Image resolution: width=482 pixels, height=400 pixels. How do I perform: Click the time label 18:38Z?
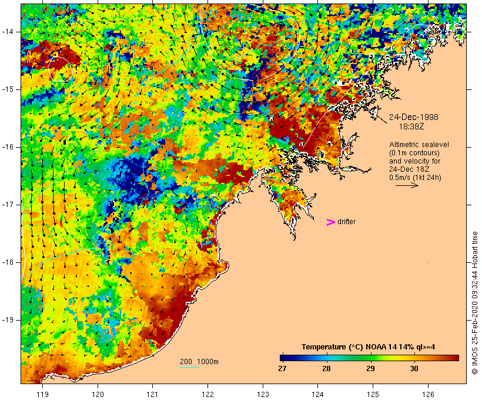pyautogui.click(x=411, y=126)
